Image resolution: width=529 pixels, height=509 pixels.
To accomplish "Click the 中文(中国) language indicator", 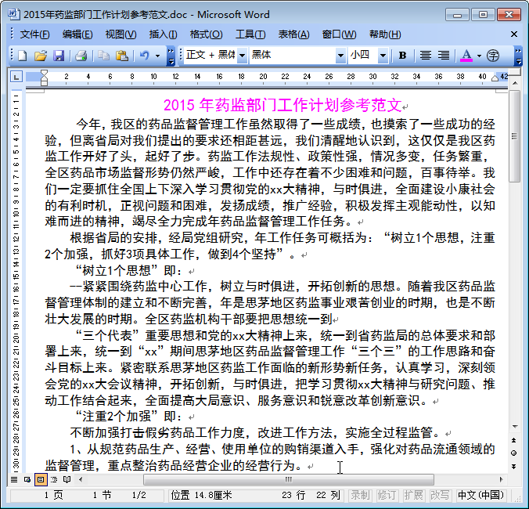I will [x=480, y=496].
